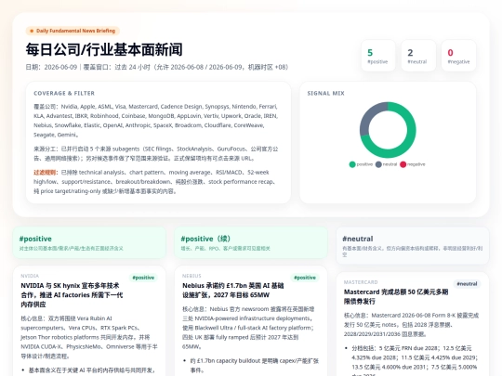Select the 0 #negative counter card
The height and width of the screenshot is (376, 502).
coord(458,56)
